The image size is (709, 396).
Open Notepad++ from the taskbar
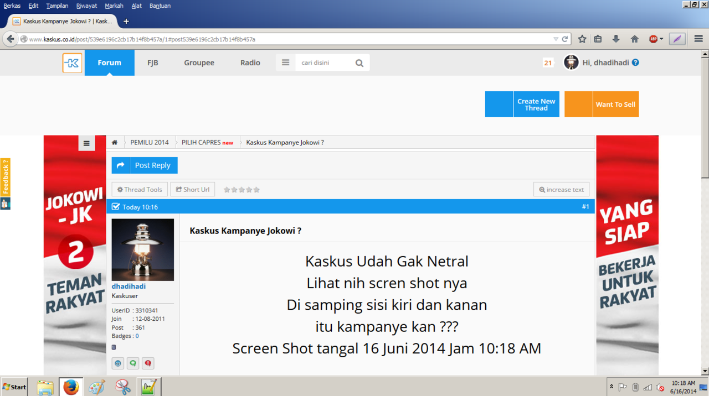148,387
